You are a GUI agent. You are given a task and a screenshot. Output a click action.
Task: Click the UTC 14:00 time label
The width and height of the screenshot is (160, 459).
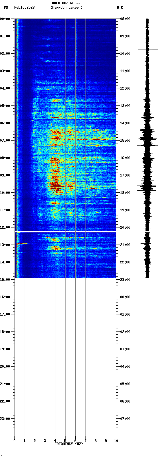pos(125,123)
